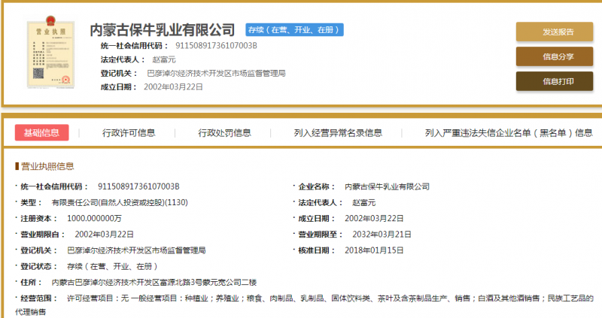Screen dimensions: 602x318
Task: Select the 基础信息 tab
Action: click(42, 133)
